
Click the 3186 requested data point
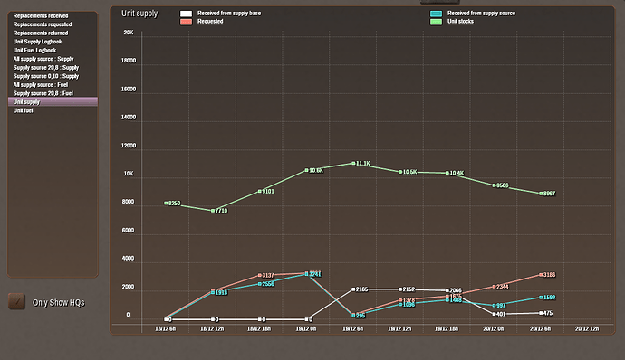[541, 275]
